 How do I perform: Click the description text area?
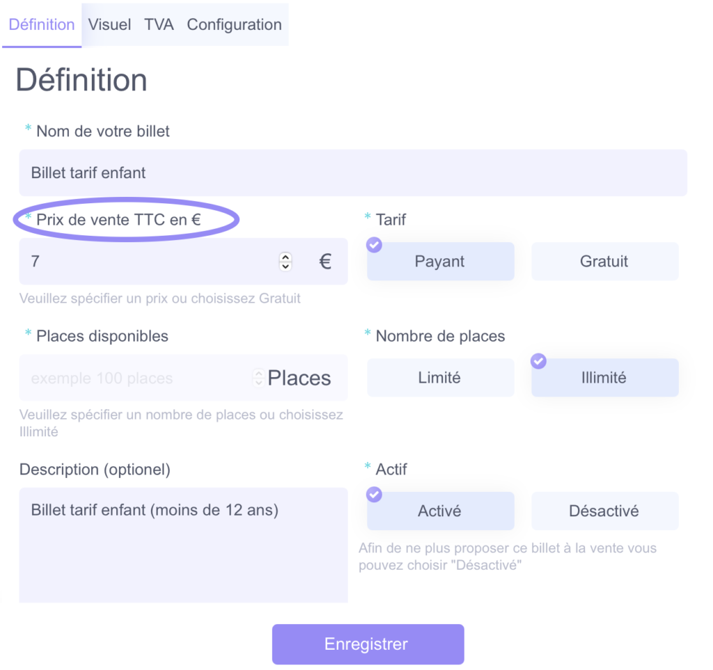pos(183,545)
